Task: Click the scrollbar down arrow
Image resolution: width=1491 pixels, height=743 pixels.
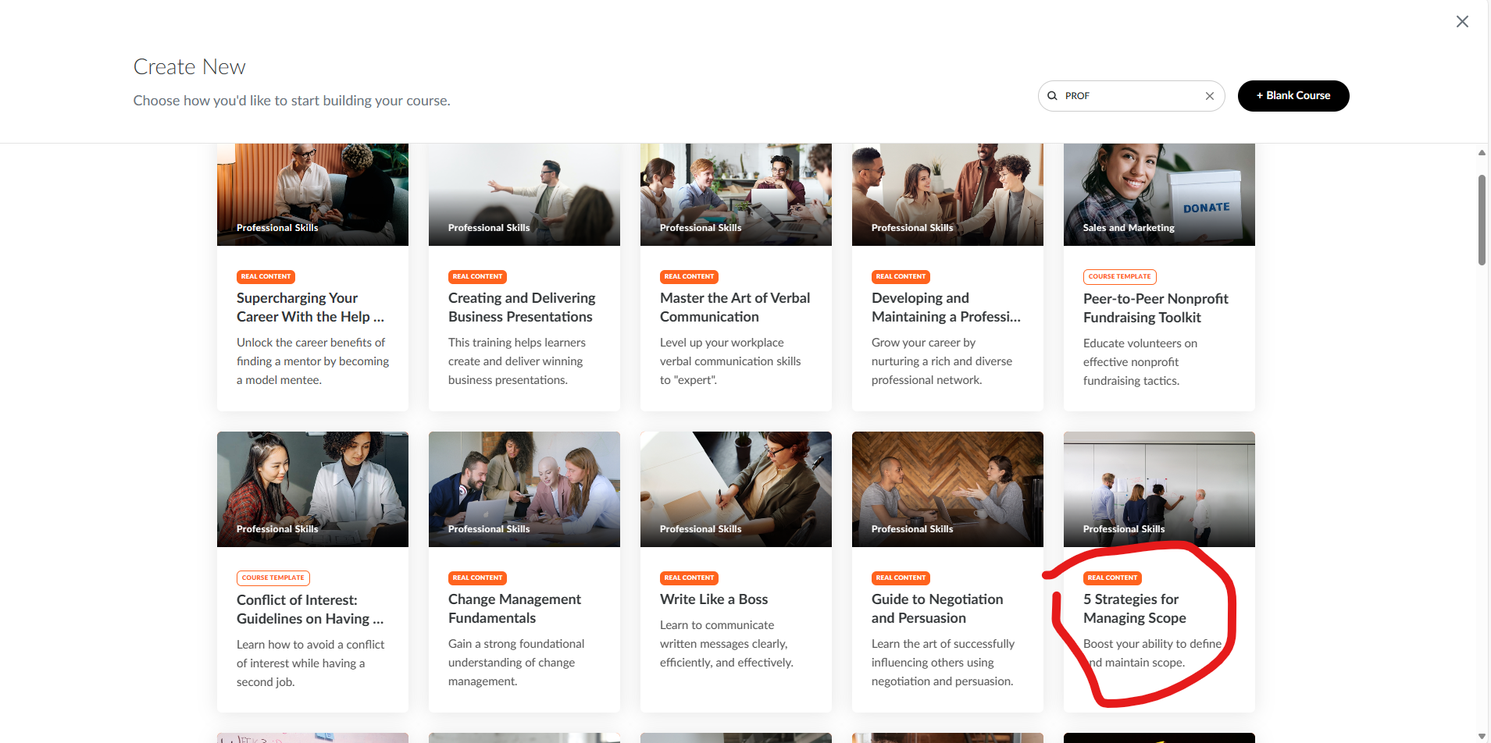Action: click(1482, 734)
